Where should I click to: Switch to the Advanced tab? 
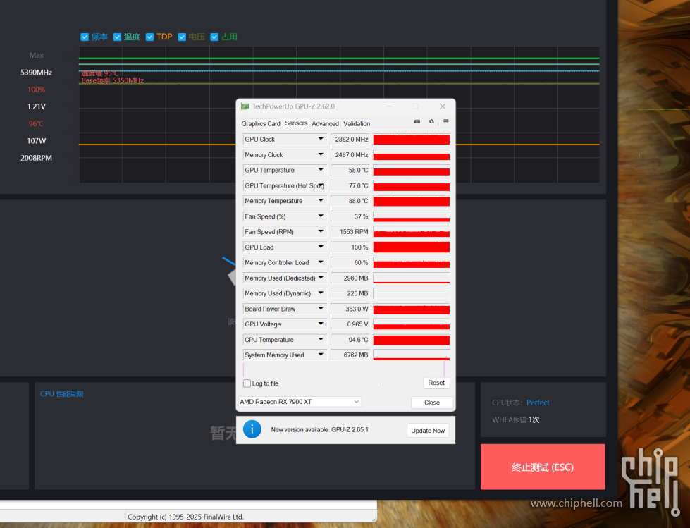(x=325, y=123)
